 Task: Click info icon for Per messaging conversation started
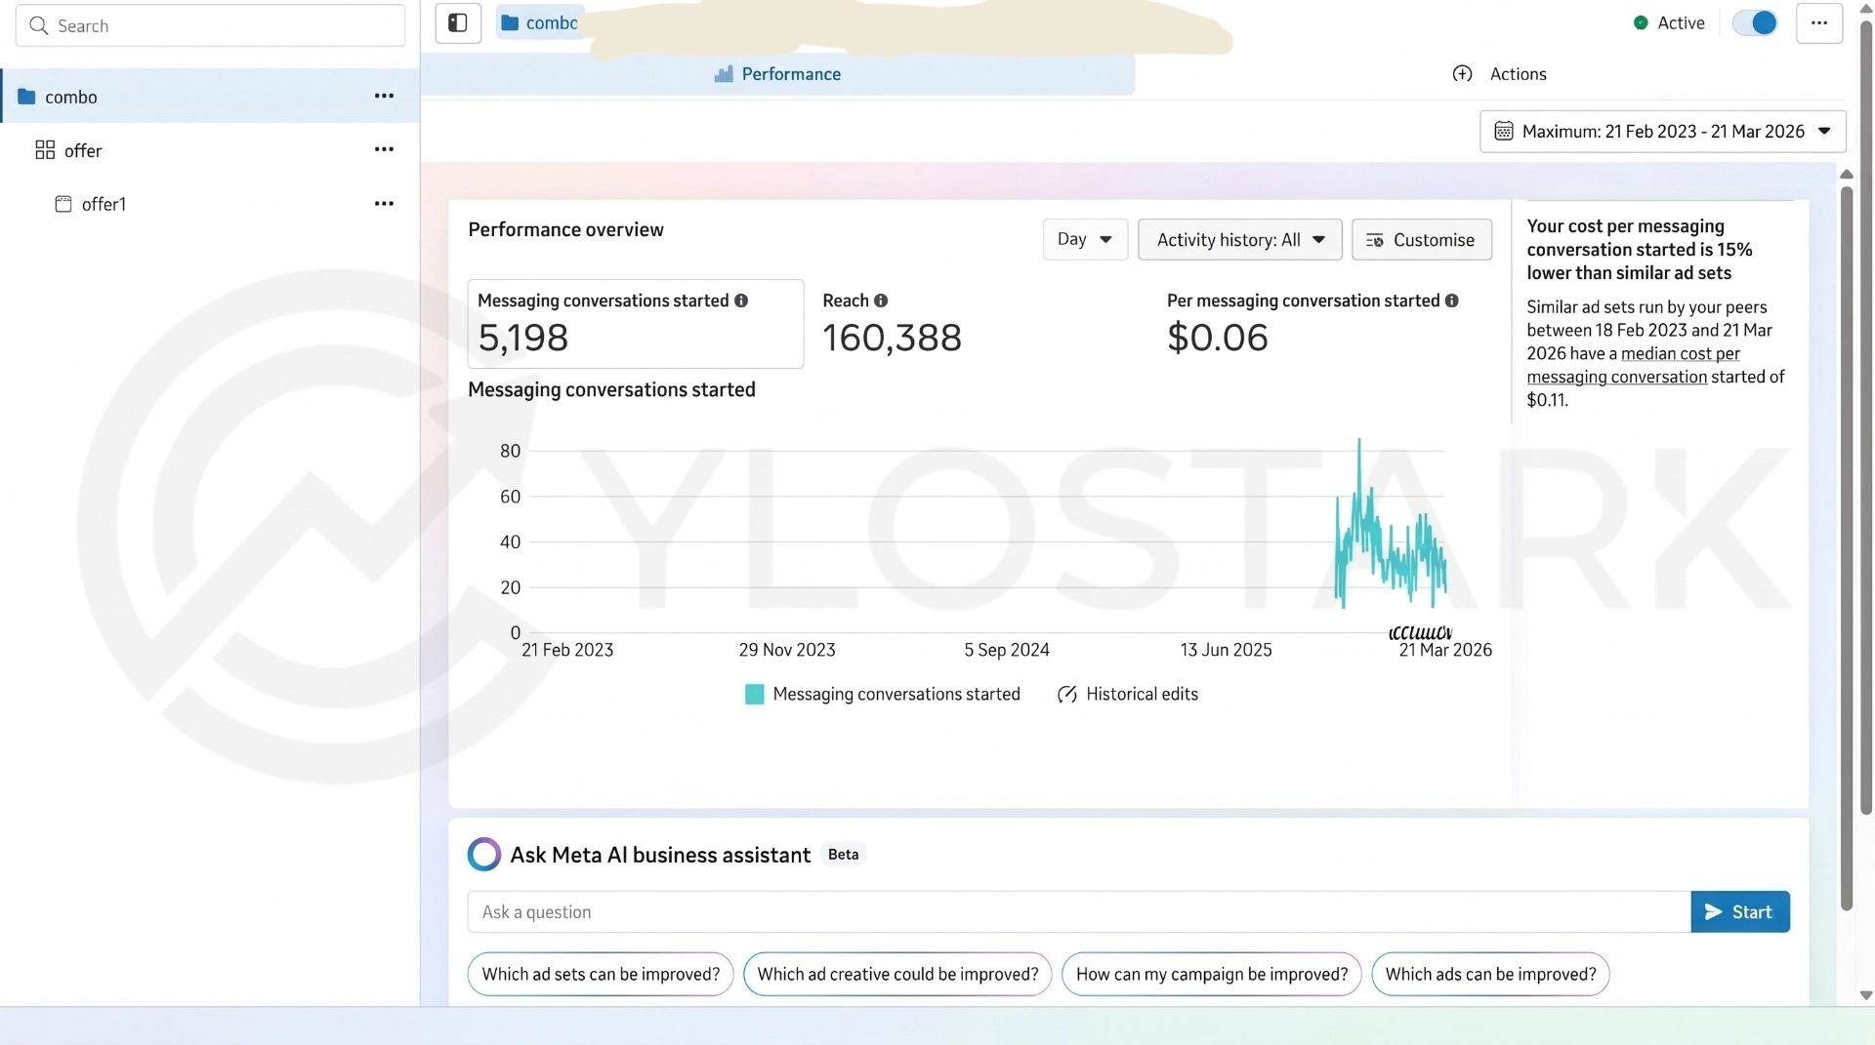point(1452,301)
